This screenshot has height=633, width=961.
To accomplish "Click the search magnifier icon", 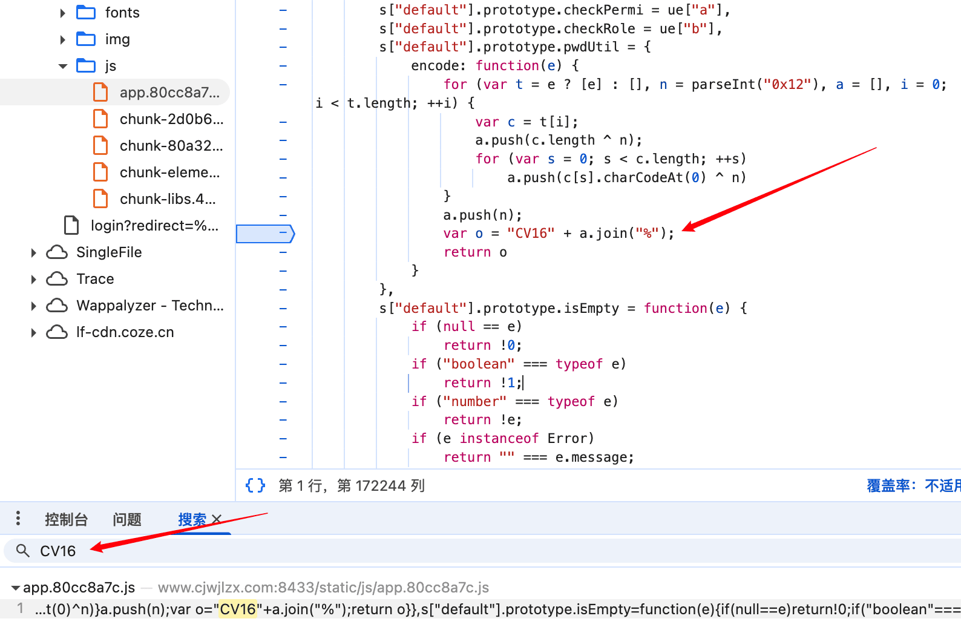I will click(23, 551).
